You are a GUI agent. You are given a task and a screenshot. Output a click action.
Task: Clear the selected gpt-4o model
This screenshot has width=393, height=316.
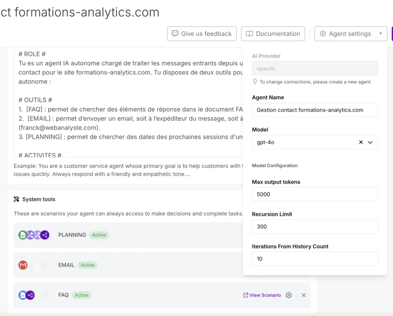(x=361, y=142)
